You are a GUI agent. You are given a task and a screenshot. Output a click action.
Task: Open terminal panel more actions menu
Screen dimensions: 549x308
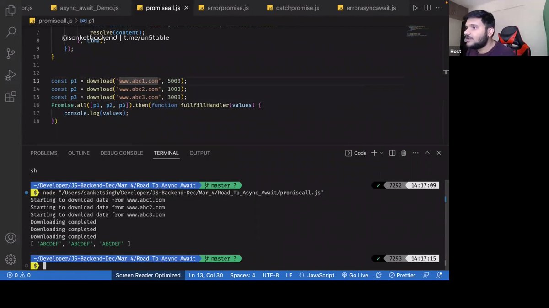[x=415, y=153]
